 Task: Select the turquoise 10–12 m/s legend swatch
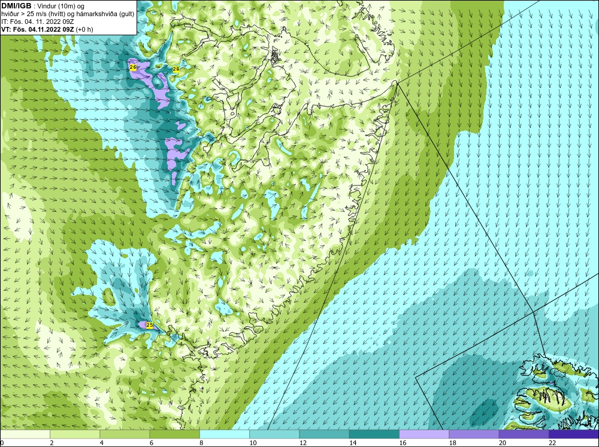click(274, 434)
